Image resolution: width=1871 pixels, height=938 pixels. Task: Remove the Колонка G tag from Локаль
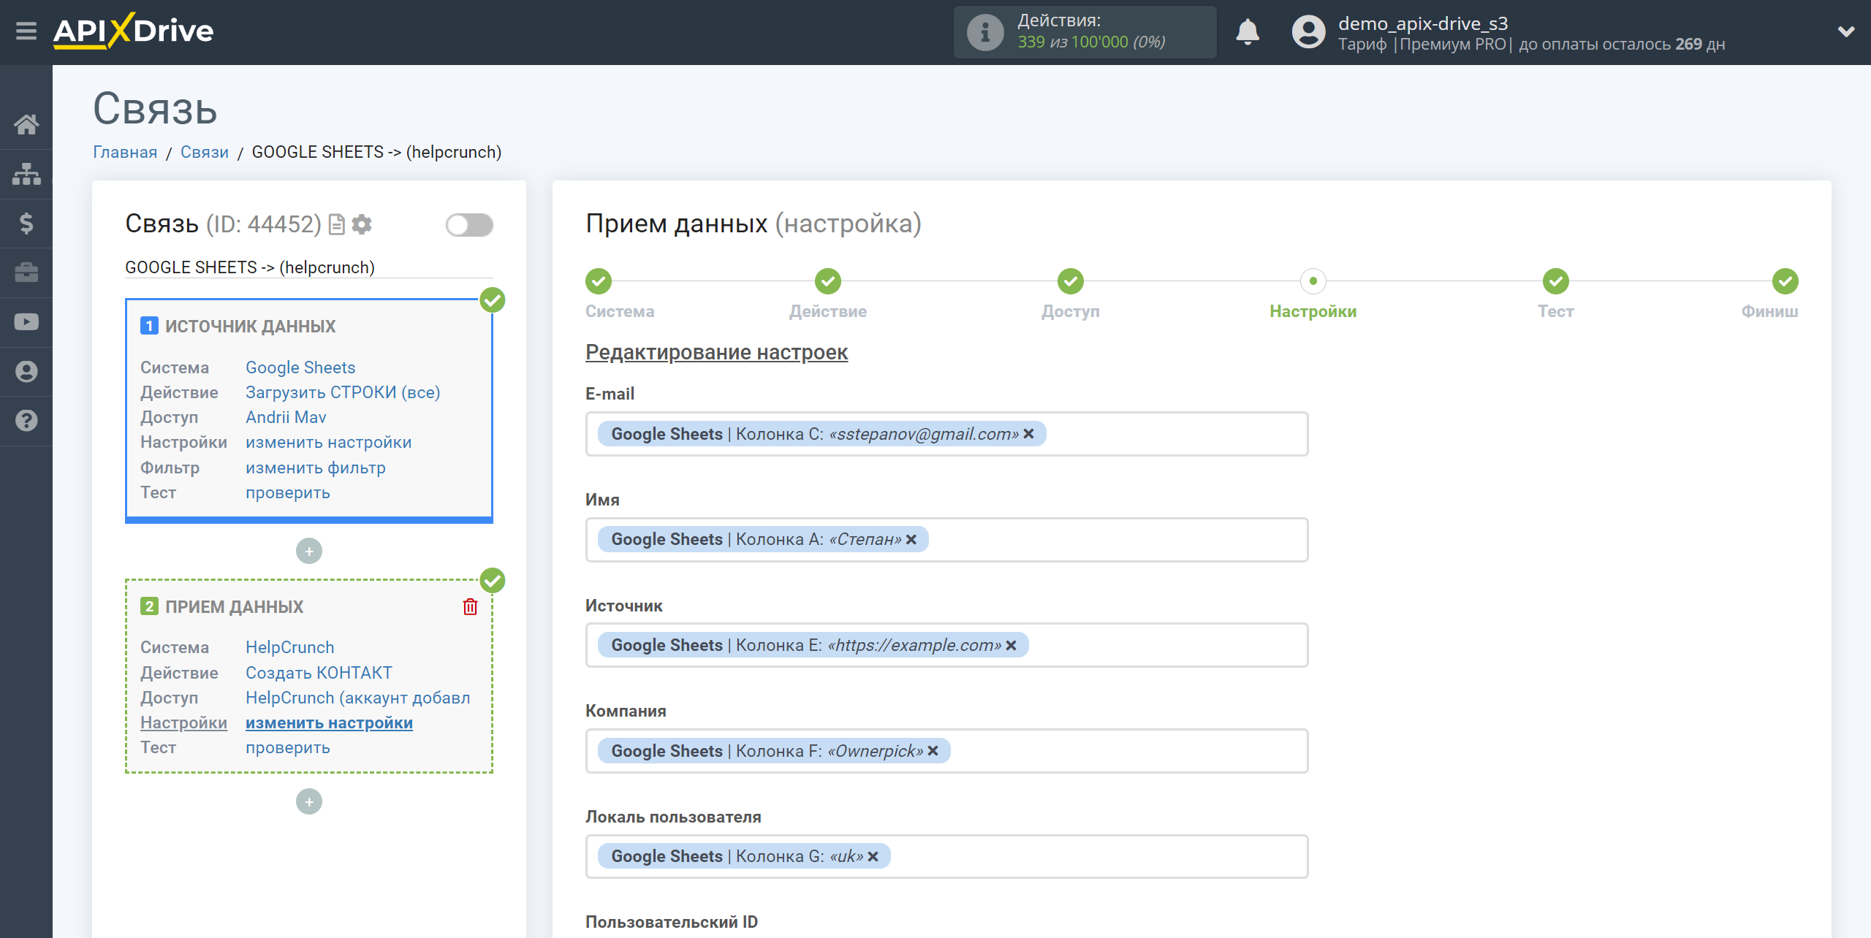(873, 856)
